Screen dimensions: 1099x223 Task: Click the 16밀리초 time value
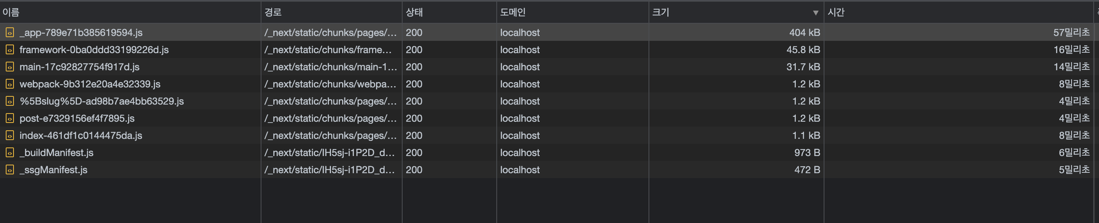1071,50
